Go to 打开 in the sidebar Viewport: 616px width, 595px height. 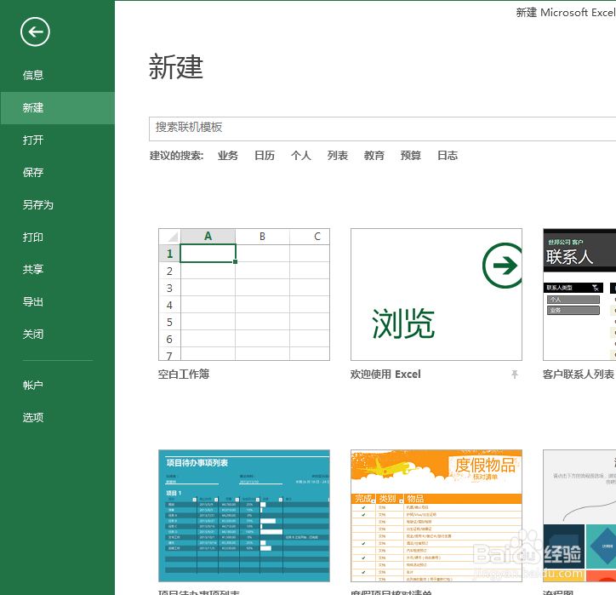(33, 140)
